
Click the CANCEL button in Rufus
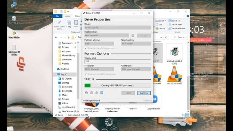[144, 93]
